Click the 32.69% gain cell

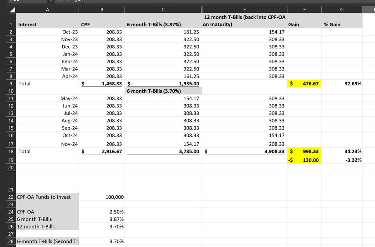[x=342, y=84]
